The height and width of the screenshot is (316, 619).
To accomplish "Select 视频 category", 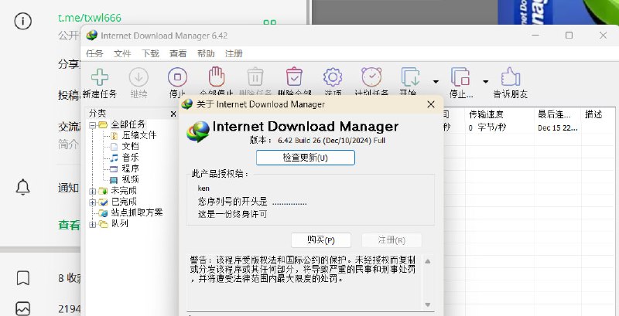I will coord(130,180).
